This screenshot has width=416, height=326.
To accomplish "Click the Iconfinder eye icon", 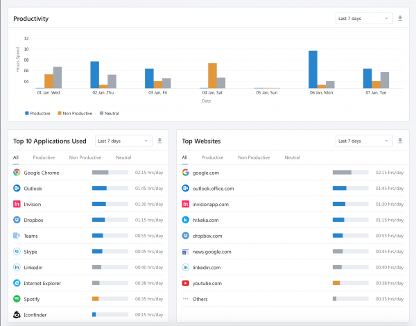I will [17, 315].
